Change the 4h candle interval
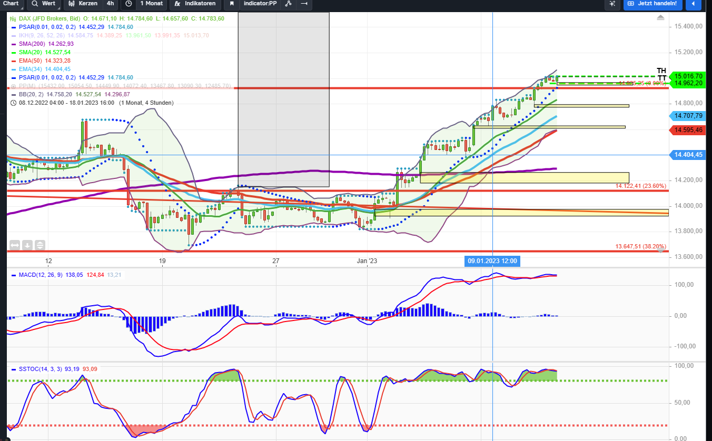Image resolution: width=712 pixels, height=441 pixels. click(x=110, y=4)
